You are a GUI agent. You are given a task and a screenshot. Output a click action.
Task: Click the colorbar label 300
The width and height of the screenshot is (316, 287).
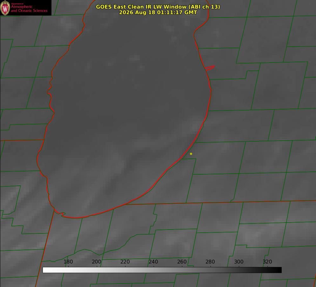click(x=239, y=262)
